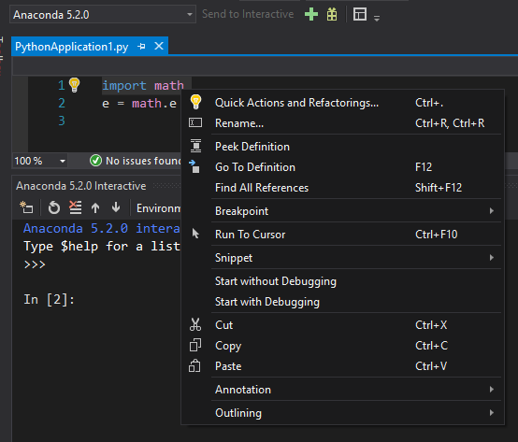Click the In [2]: input prompt

(50, 299)
